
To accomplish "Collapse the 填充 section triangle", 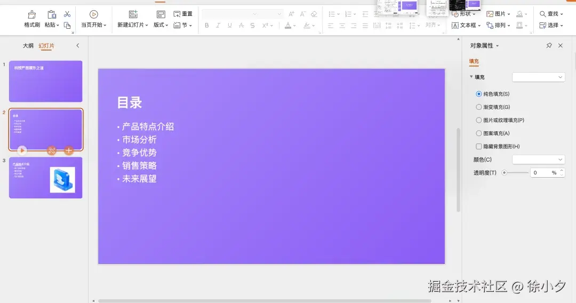I will pyautogui.click(x=471, y=77).
